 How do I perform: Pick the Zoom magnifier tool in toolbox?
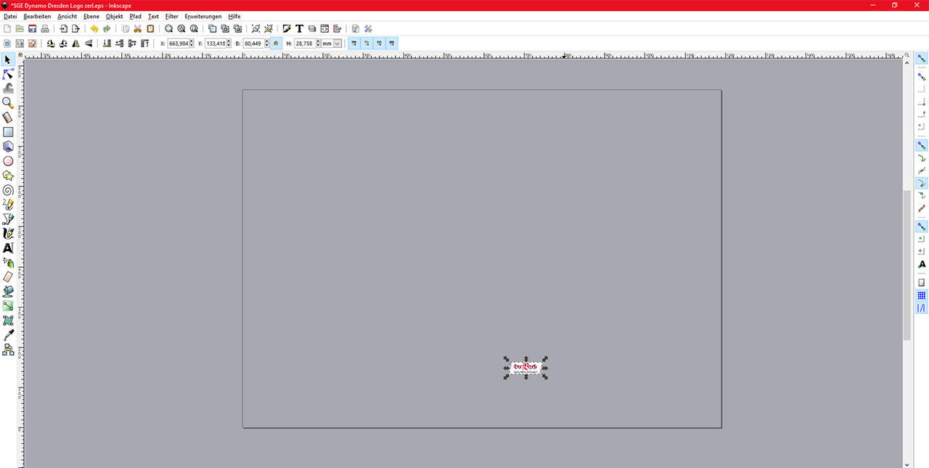click(x=8, y=103)
